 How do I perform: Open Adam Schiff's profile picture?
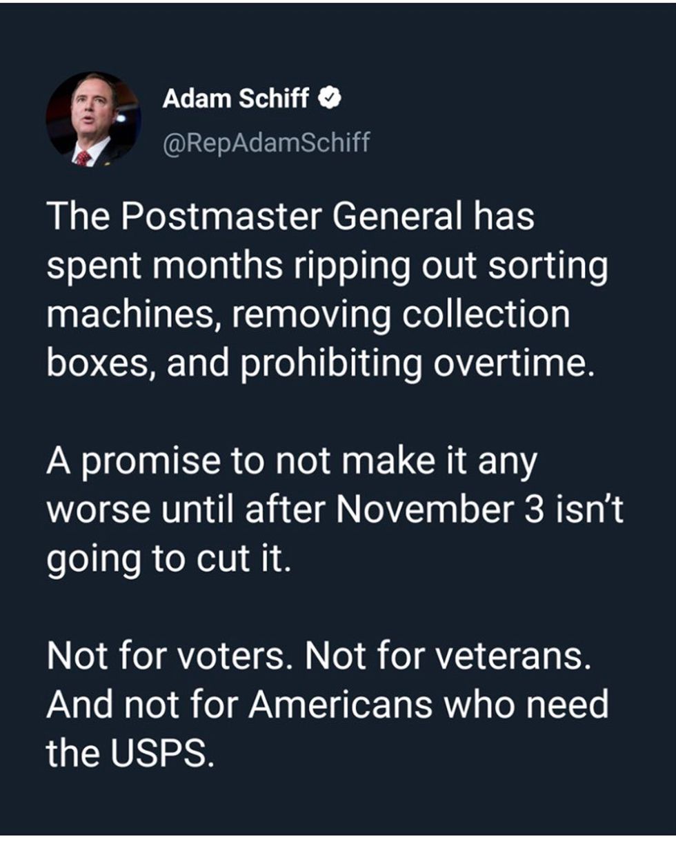tap(93, 119)
